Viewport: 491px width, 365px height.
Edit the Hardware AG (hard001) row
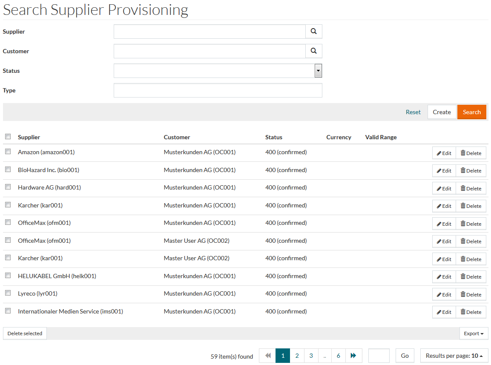444,189
